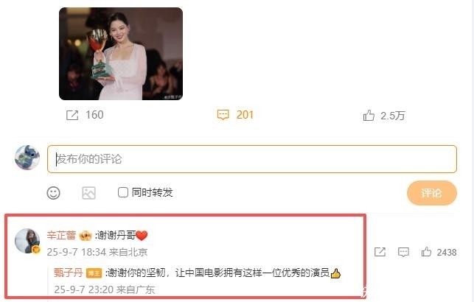Viewport: 474px width, 302px height.
Task: Click the reply text 谢谢你的坚韧
Action: click(136, 273)
